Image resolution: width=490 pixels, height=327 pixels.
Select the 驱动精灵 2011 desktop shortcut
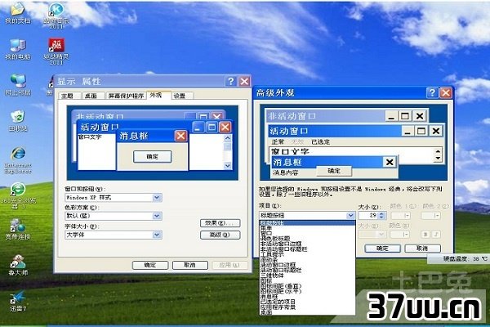click(56, 52)
